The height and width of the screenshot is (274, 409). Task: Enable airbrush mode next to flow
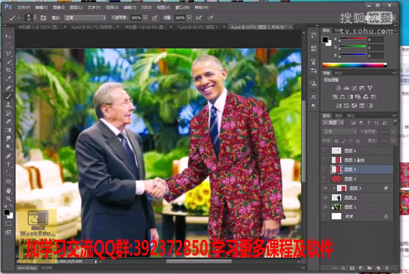pyautogui.click(x=199, y=18)
